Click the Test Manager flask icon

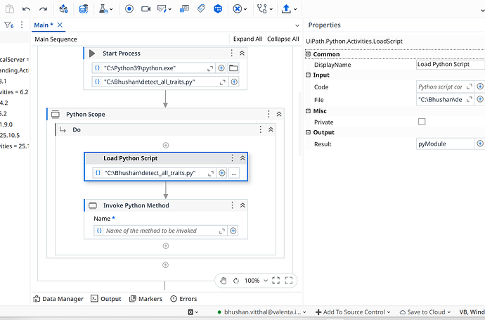coord(103,8)
